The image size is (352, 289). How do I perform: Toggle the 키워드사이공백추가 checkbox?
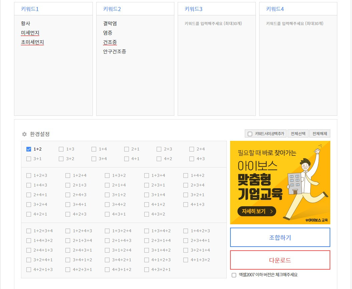[x=250, y=134]
